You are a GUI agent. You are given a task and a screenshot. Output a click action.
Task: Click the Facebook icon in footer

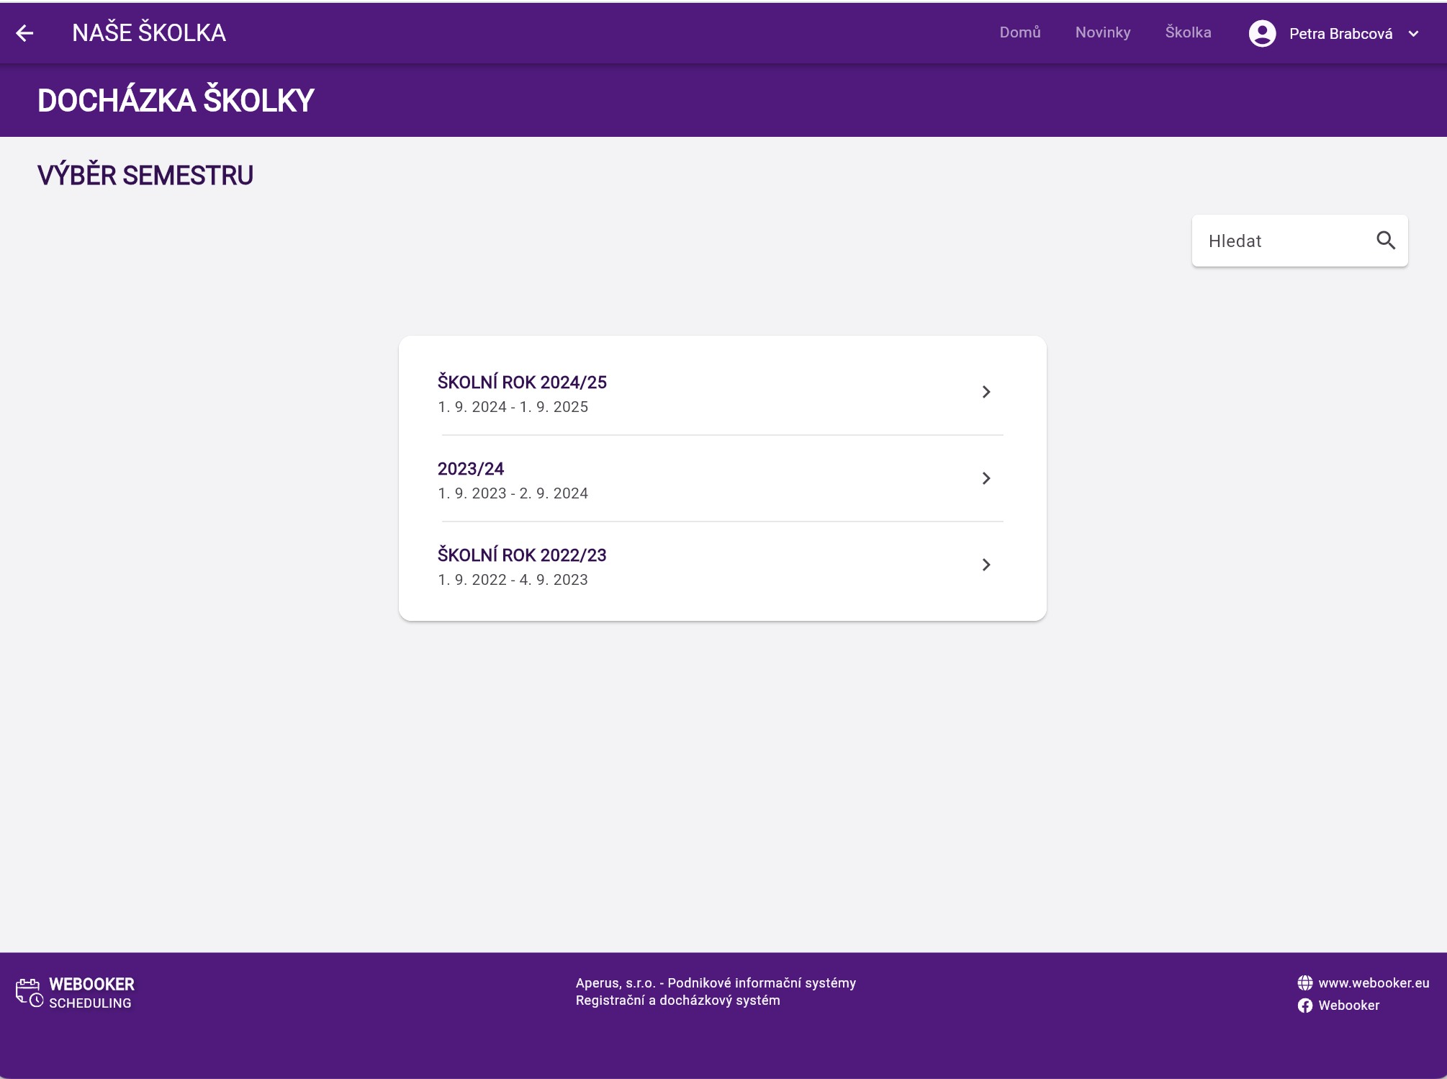(1304, 1006)
